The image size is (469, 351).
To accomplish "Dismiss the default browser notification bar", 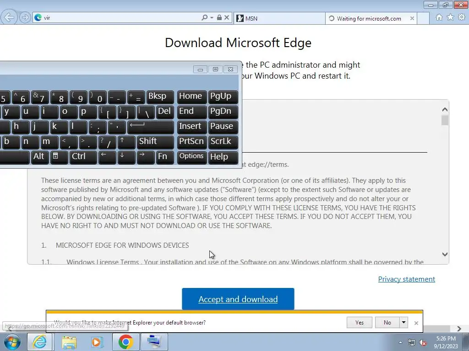I will point(416,323).
